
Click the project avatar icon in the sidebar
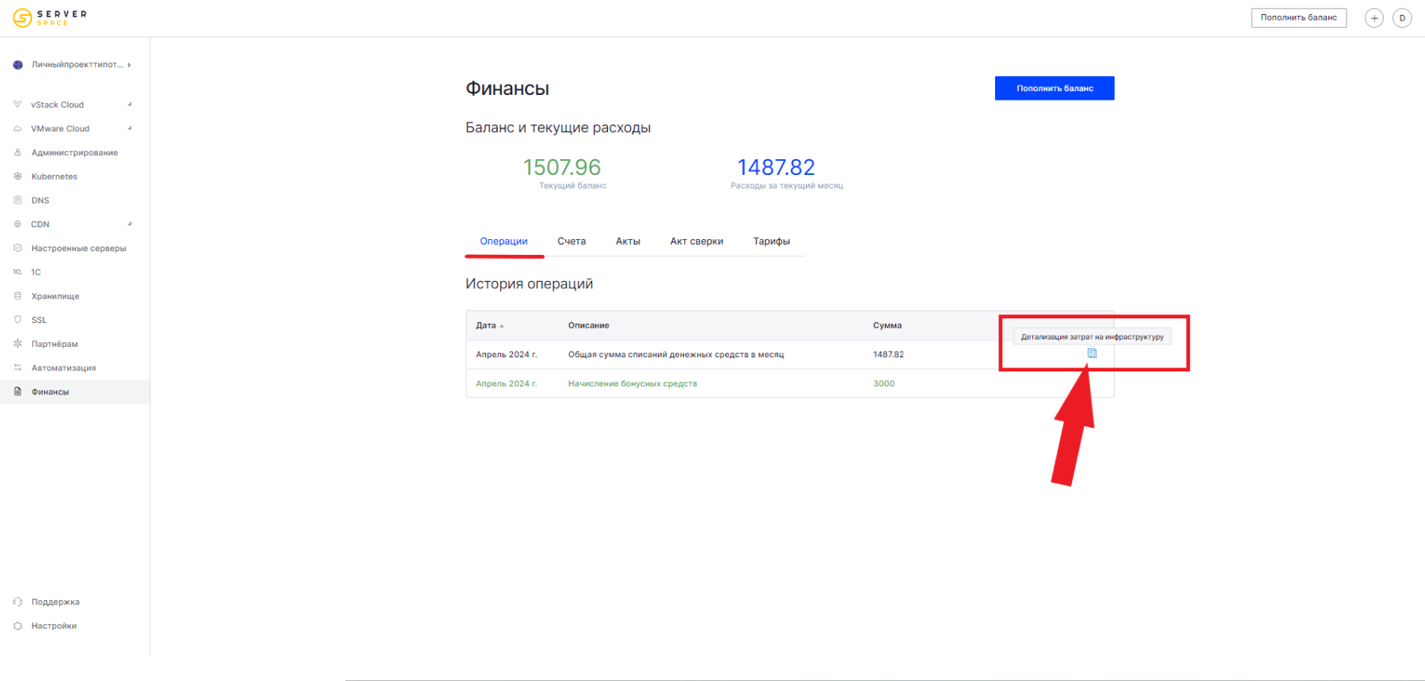click(x=17, y=65)
